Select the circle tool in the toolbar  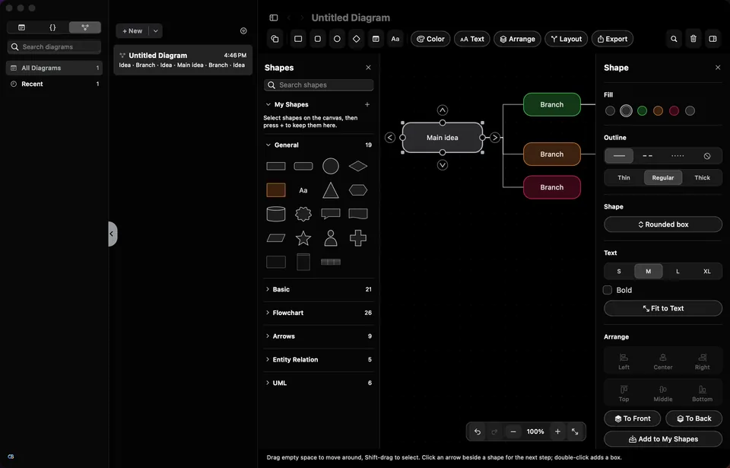point(337,39)
